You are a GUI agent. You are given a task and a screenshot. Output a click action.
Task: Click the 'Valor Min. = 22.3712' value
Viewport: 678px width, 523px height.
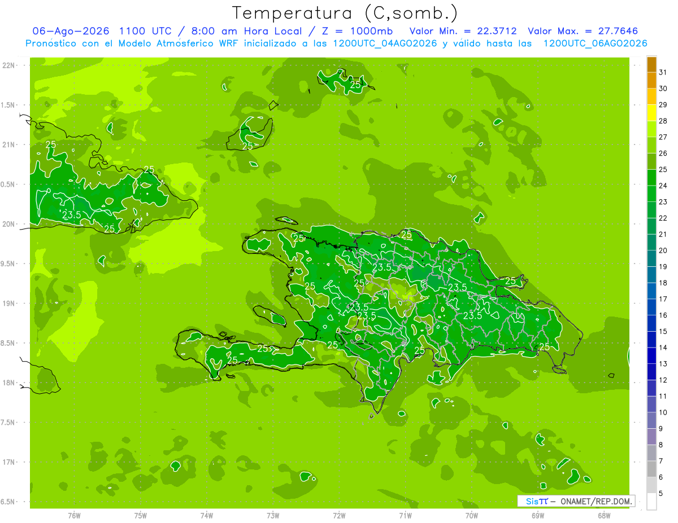pos(463,31)
